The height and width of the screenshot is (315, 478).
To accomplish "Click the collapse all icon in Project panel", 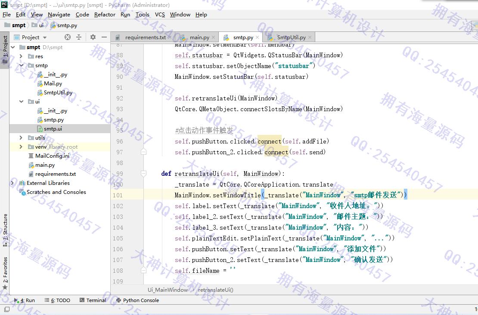I will (x=79, y=37).
